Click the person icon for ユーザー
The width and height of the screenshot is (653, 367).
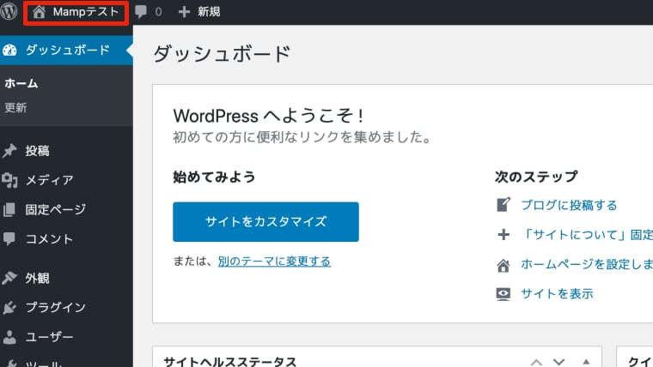point(9,337)
